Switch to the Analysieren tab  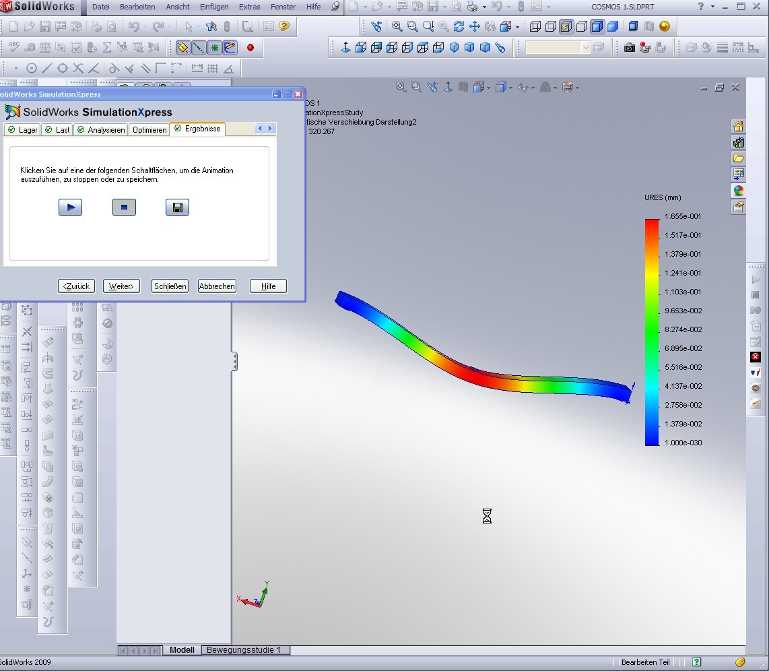101,129
